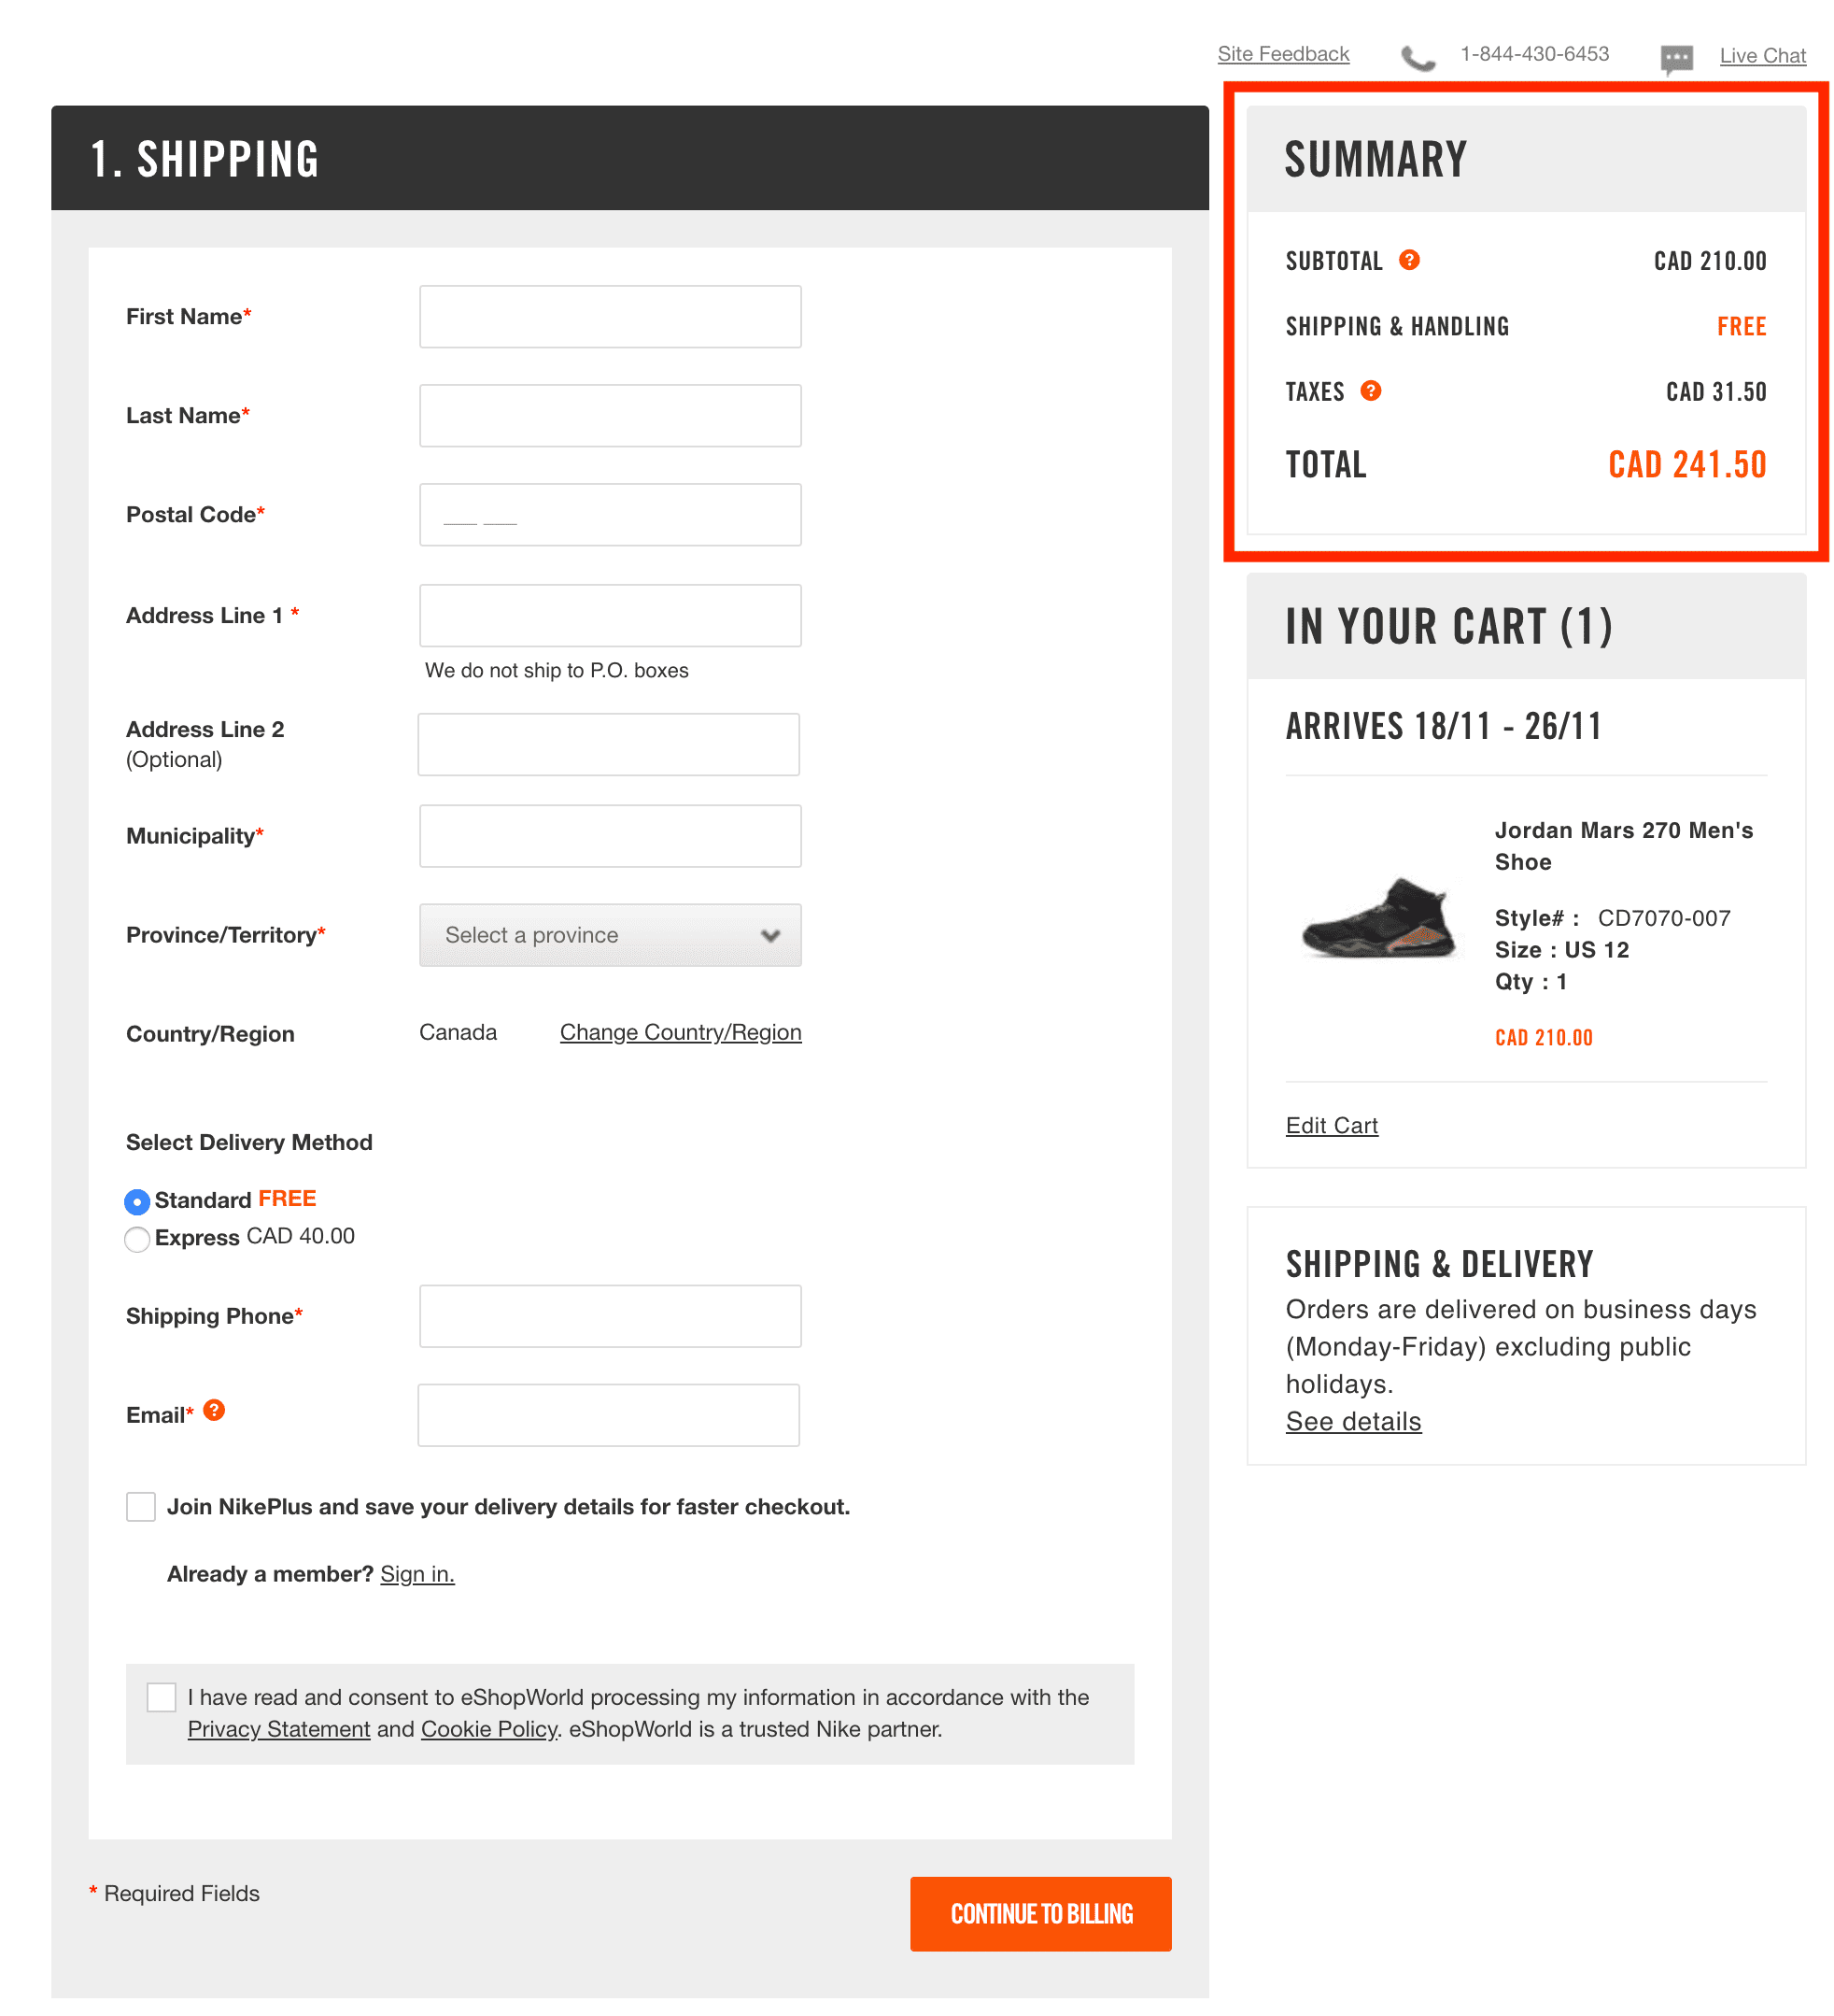Screen dimensions: 1834x2016
Task: Click the Postal Code input field
Action: [x=609, y=515]
